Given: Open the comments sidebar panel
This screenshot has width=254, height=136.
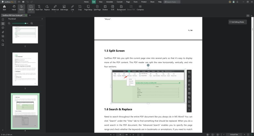Looking at the screenshot, I should point(3,28).
